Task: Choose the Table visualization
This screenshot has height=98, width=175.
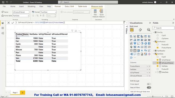Action: click(x=135, y=51)
